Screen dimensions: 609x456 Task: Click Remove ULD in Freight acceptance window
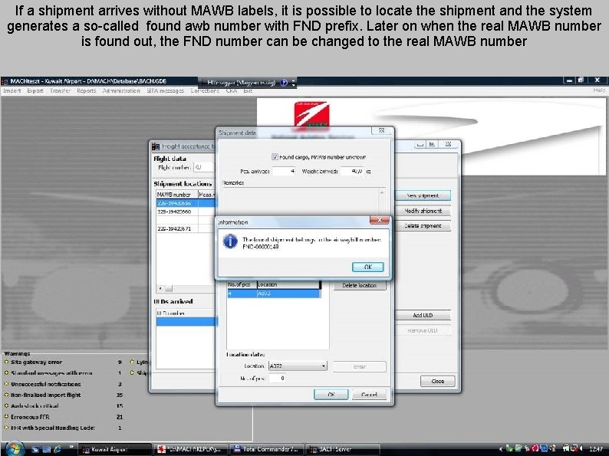[x=423, y=330]
